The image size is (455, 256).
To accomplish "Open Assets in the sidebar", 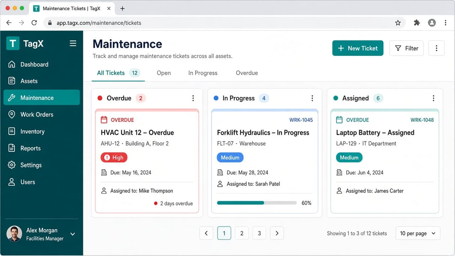I will coord(42,81).
